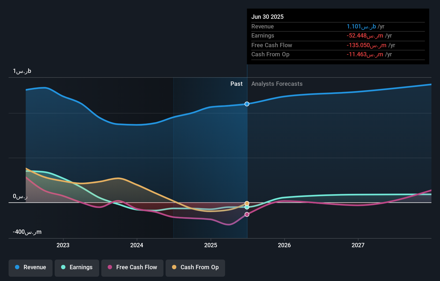
Task: Click the Revenue value link in the tooltip
Action: (361, 26)
